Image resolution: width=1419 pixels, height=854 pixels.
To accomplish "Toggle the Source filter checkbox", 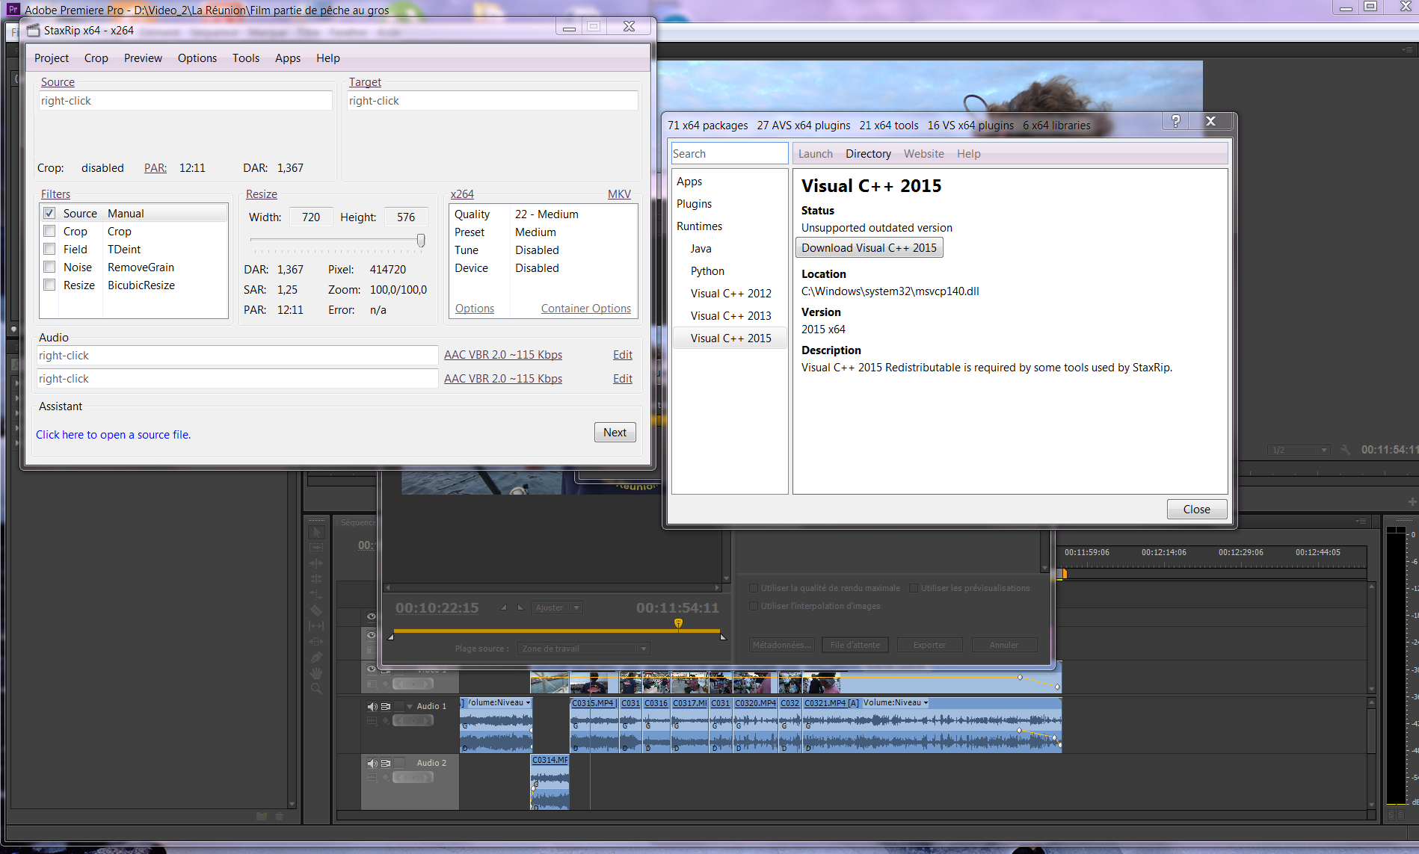I will (49, 214).
